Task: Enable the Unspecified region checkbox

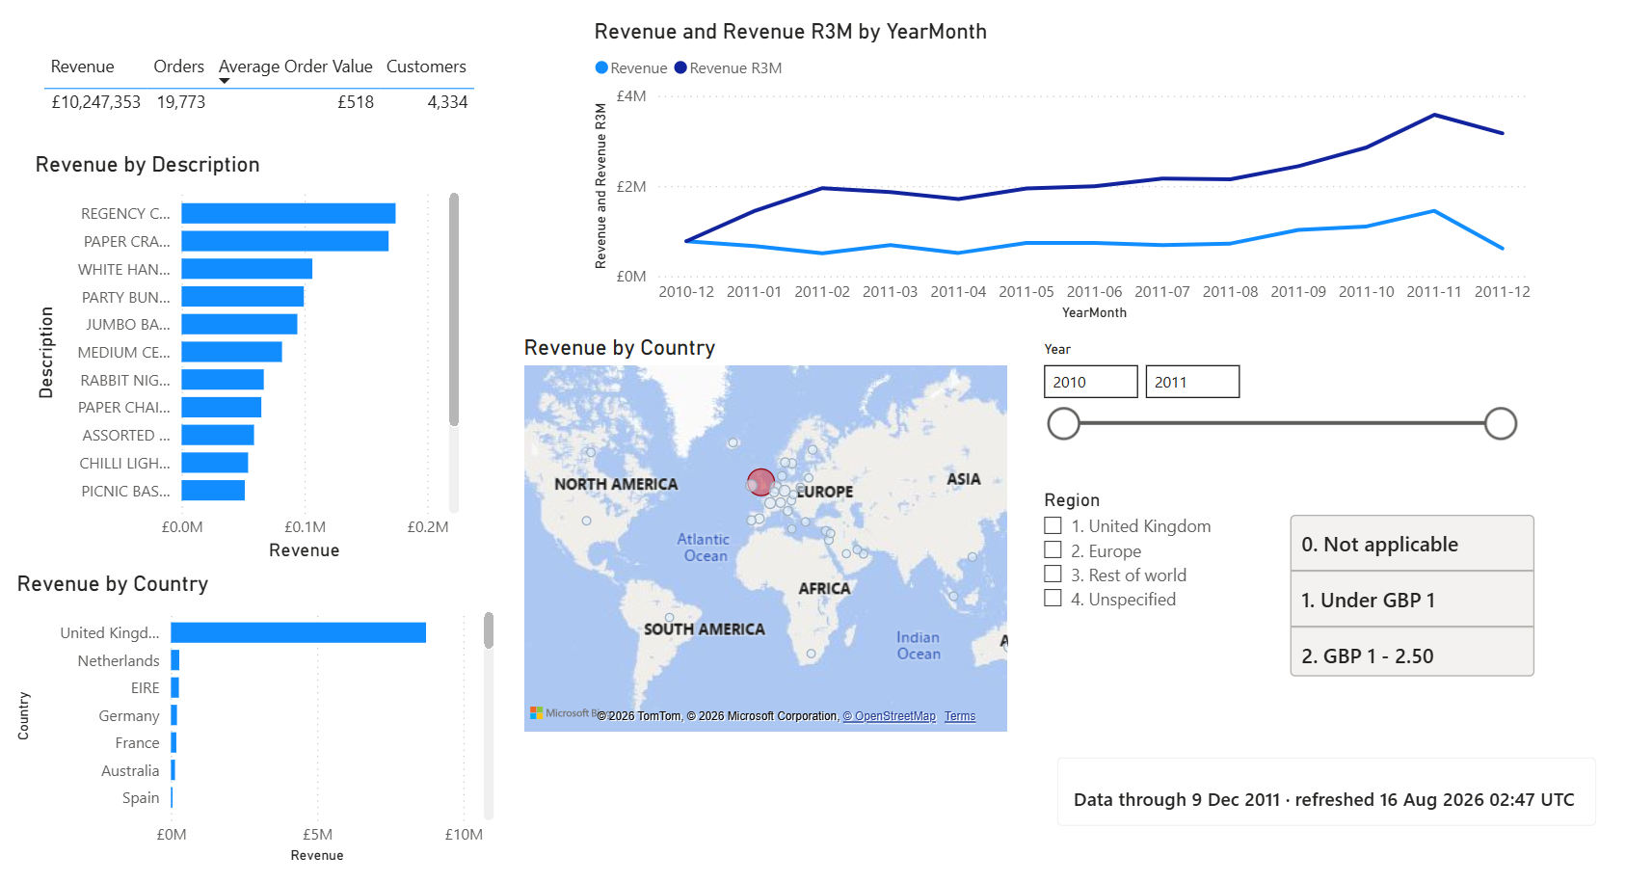Action: point(1053,599)
